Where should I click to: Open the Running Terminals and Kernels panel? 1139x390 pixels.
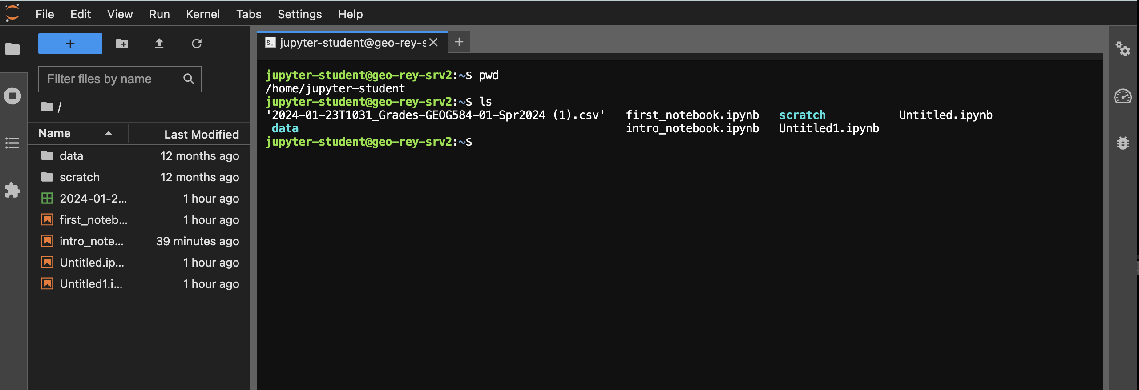(12, 96)
